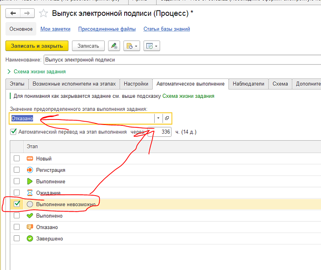Click the back navigation arrow

(13, 13)
